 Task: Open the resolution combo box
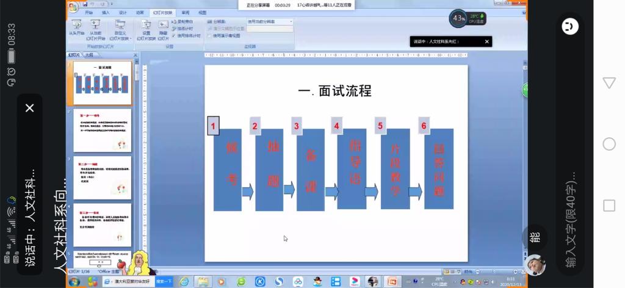pos(269,21)
